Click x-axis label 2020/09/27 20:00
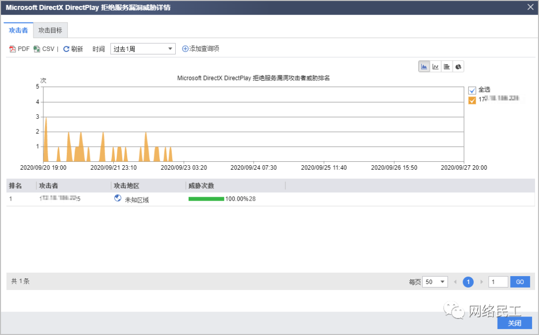The height and width of the screenshot is (335, 539). pyautogui.click(x=464, y=168)
